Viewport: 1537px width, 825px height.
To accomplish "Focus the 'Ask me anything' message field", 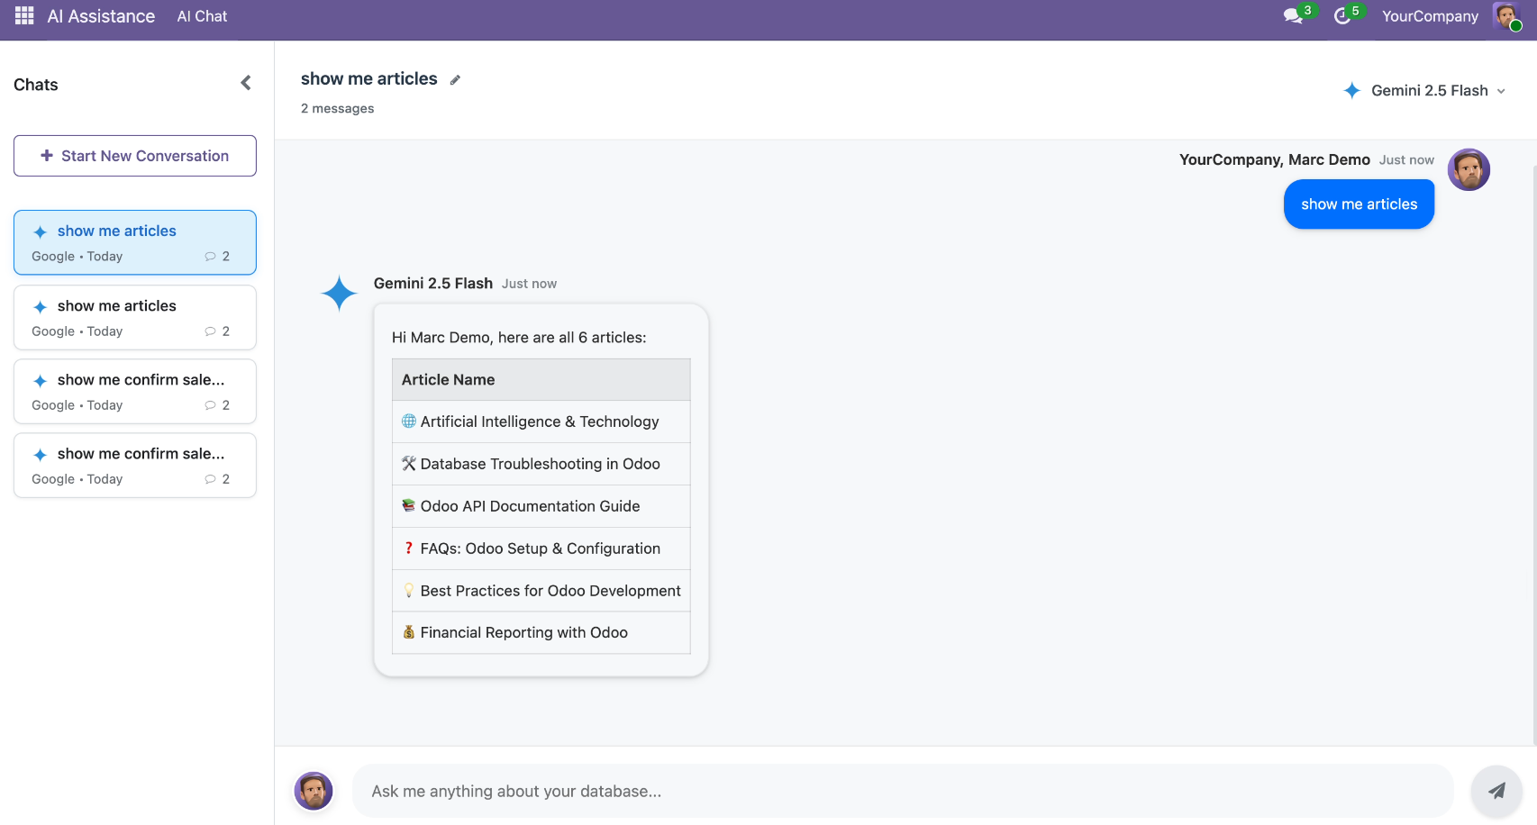I will 903,791.
